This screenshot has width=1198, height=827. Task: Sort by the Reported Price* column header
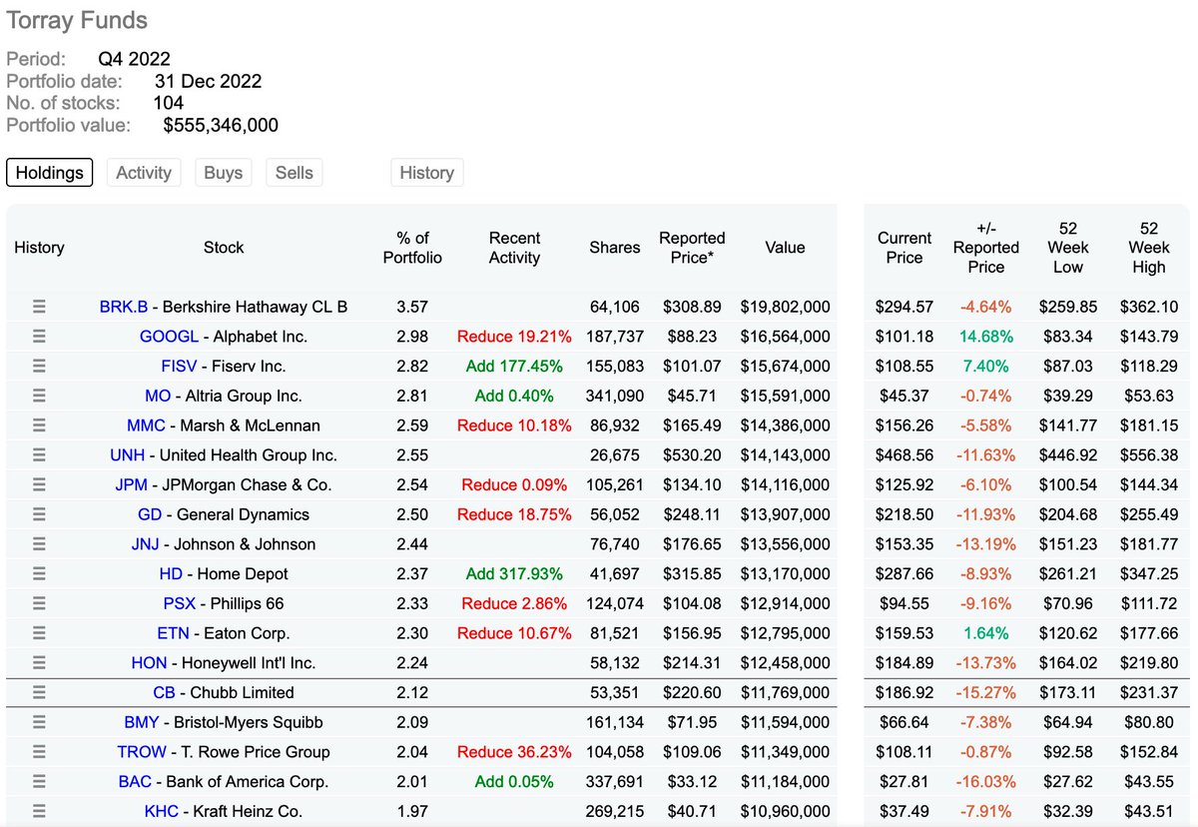pyautogui.click(x=692, y=248)
